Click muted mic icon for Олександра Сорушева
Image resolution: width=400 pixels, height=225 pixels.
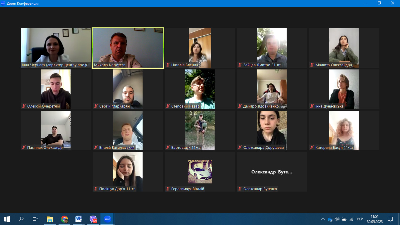click(x=240, y=147)
